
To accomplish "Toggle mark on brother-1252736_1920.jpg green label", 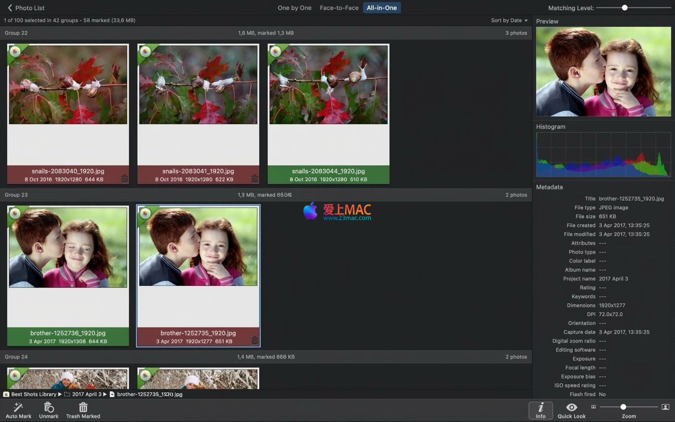I will pos(68,337).
